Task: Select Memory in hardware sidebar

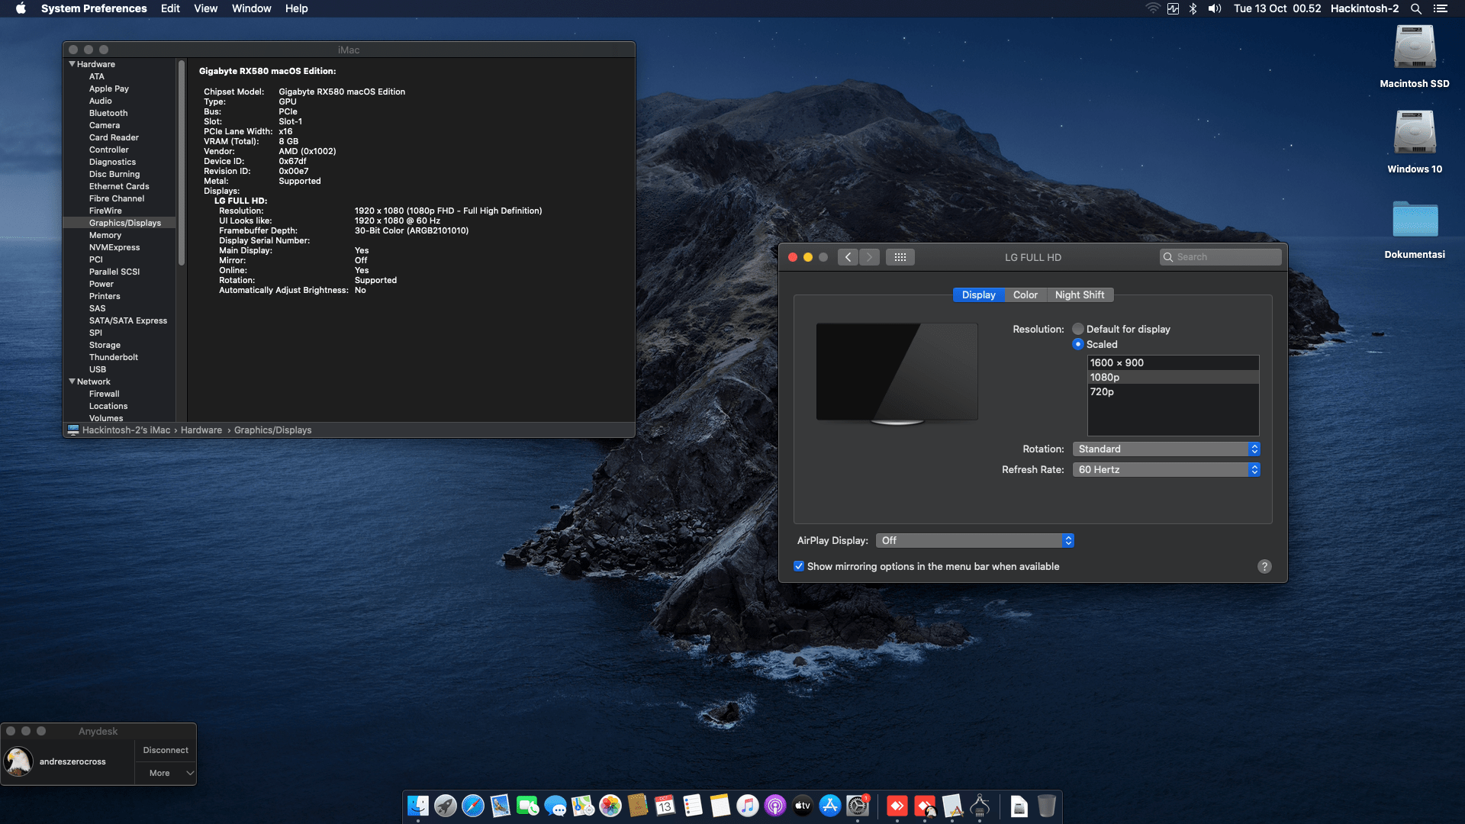Action: pos(105,235)
